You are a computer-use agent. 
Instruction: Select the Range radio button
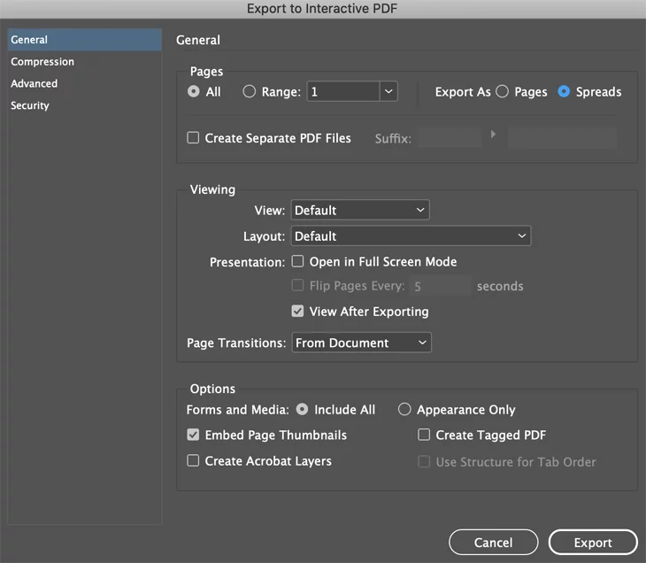pos(249,91)
